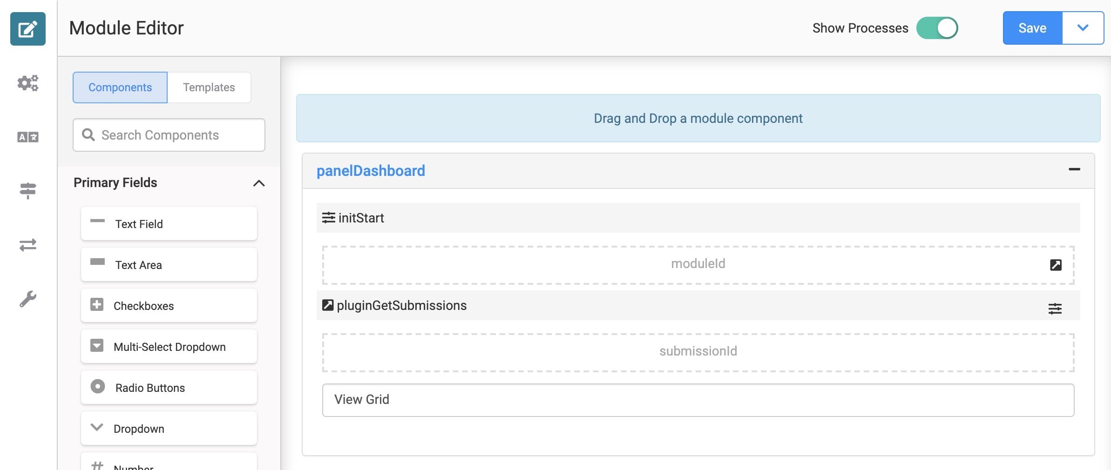Click the initStart component row
1111x470 pixels.
(x=698, y=218)
